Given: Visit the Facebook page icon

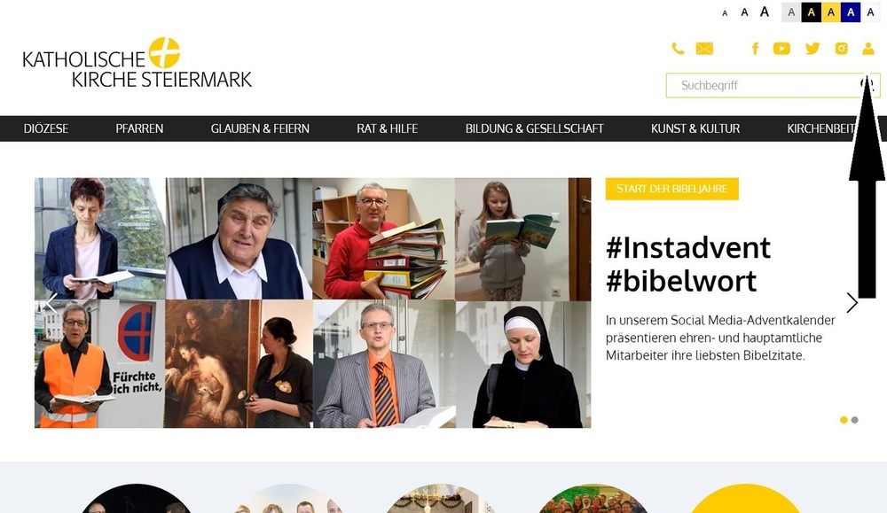Looking at the screenshot, I should tap(755, 49).
